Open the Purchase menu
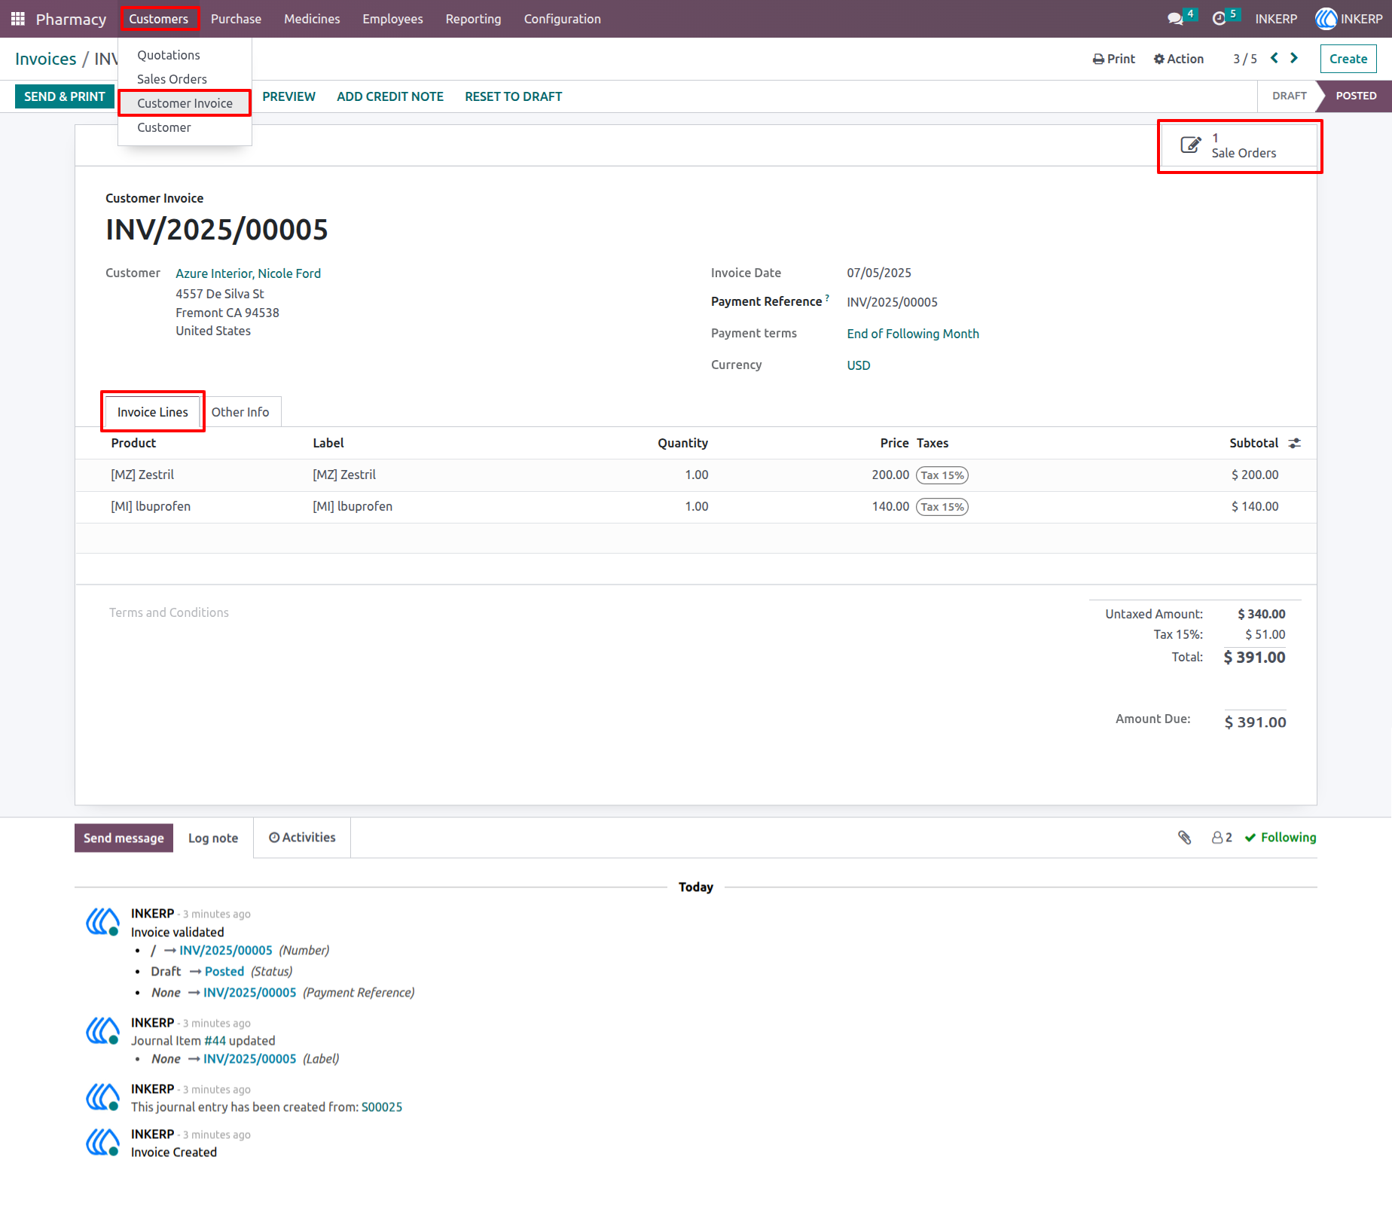 (x=236, y=19)
